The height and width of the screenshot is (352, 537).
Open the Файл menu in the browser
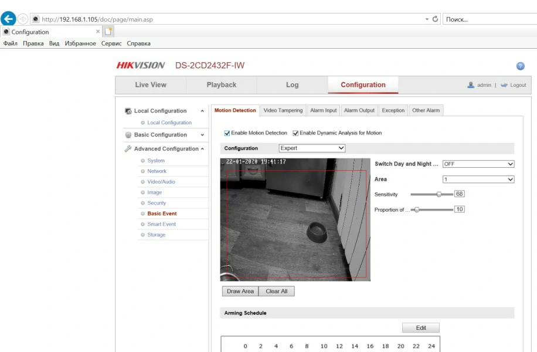click(x=9, y=43)
